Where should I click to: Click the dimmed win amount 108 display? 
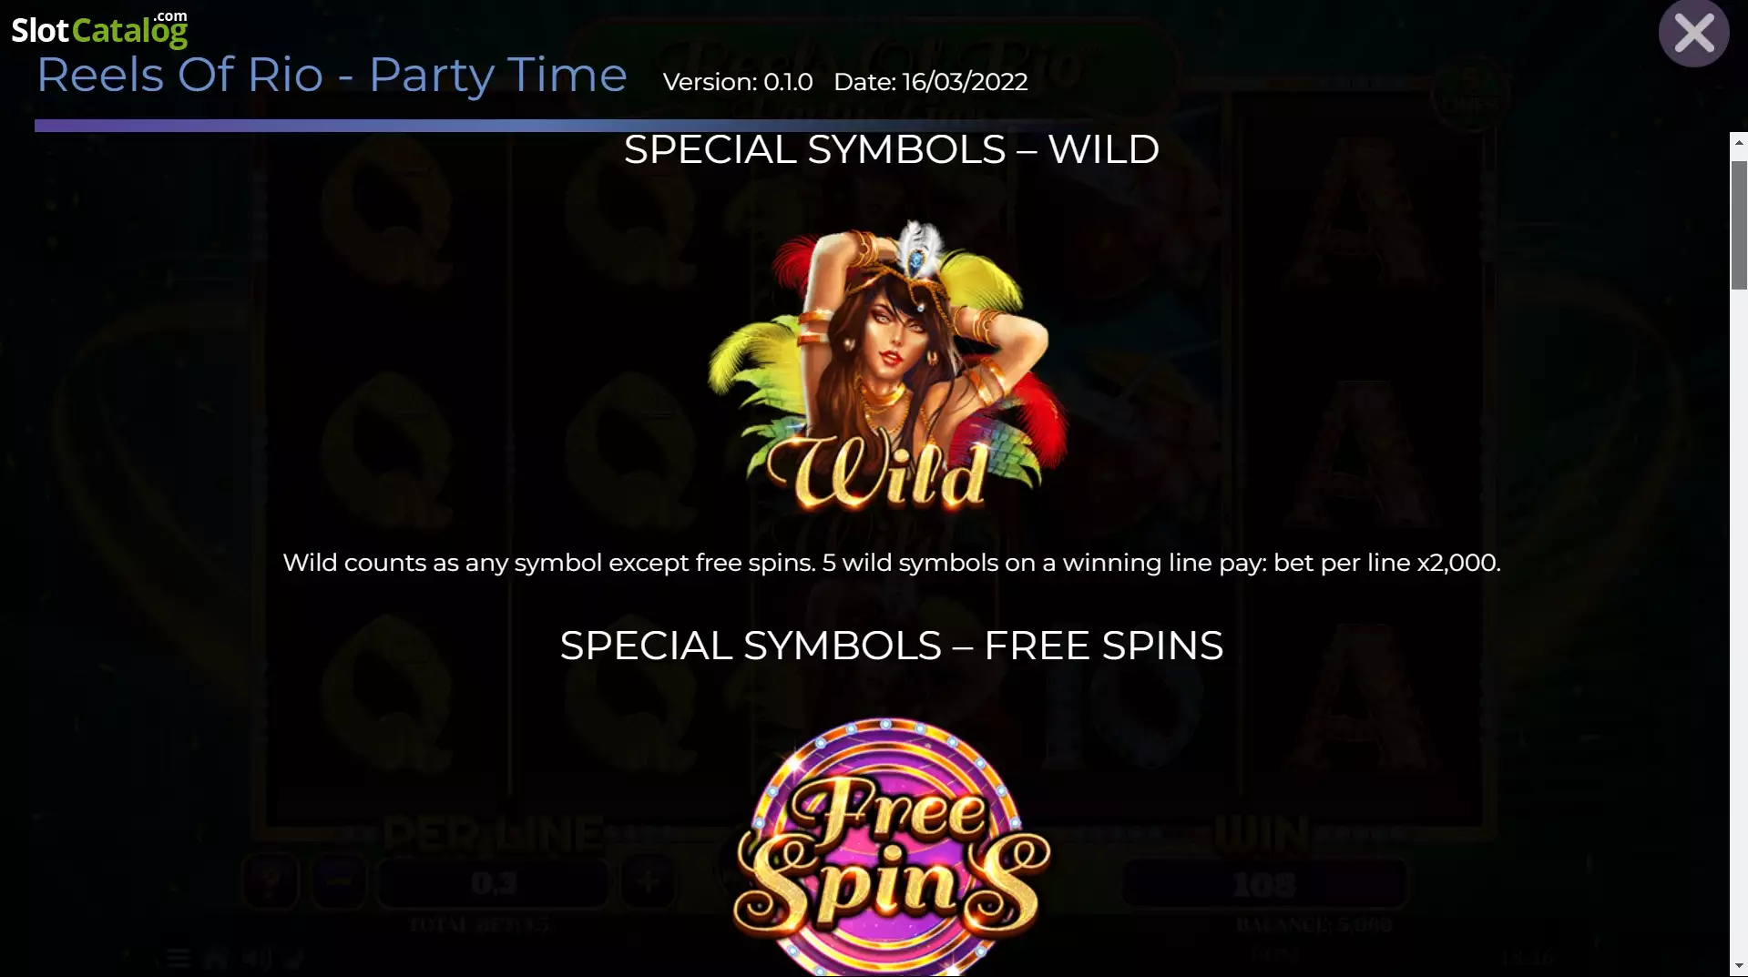1264,883
